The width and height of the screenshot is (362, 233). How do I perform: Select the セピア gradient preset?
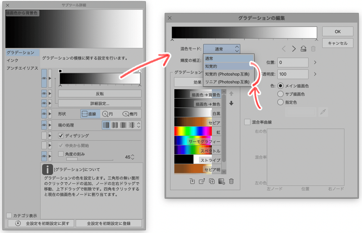[198, 122]
